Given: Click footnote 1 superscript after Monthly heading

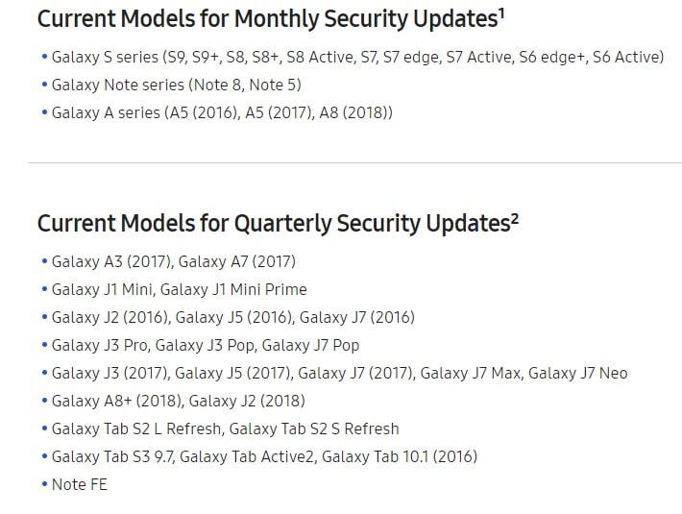Looking at the screenshot, I should point(501,14).
